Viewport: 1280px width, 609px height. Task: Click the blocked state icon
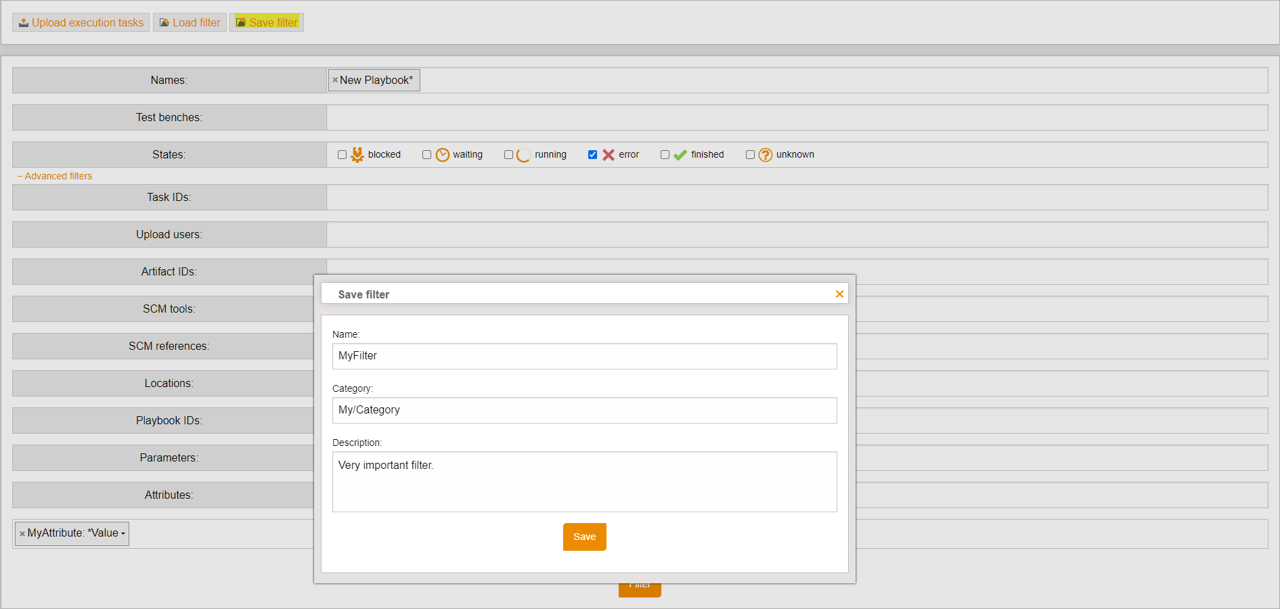pos(357,154)
